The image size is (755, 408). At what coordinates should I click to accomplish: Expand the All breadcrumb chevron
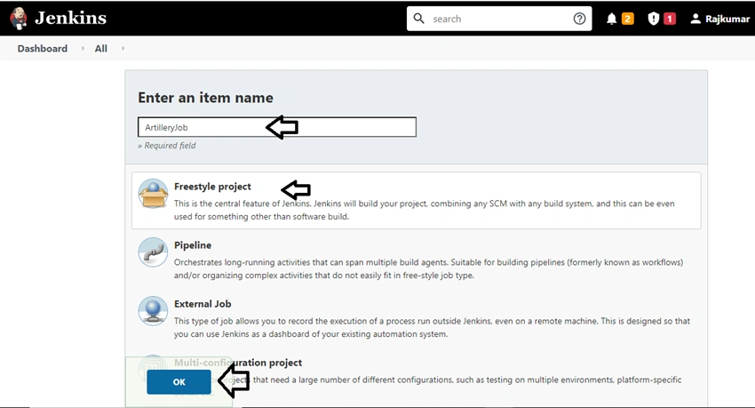(123, 48)
